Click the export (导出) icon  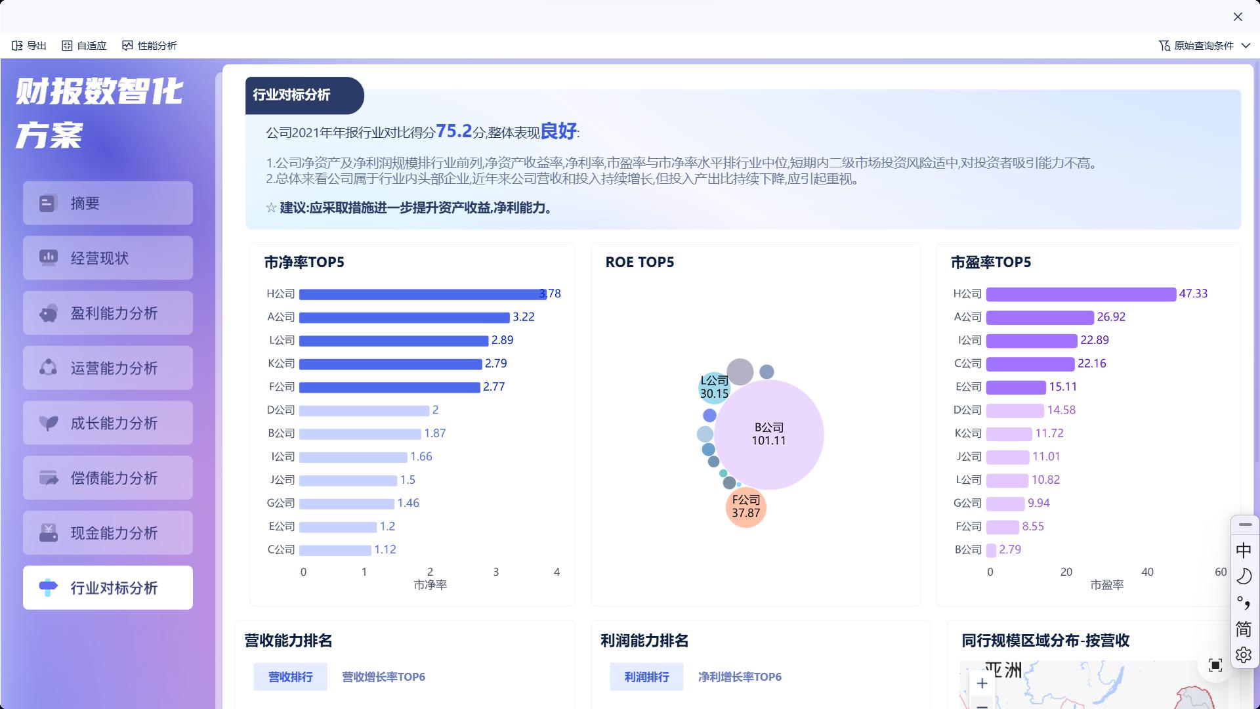point(18,45)
